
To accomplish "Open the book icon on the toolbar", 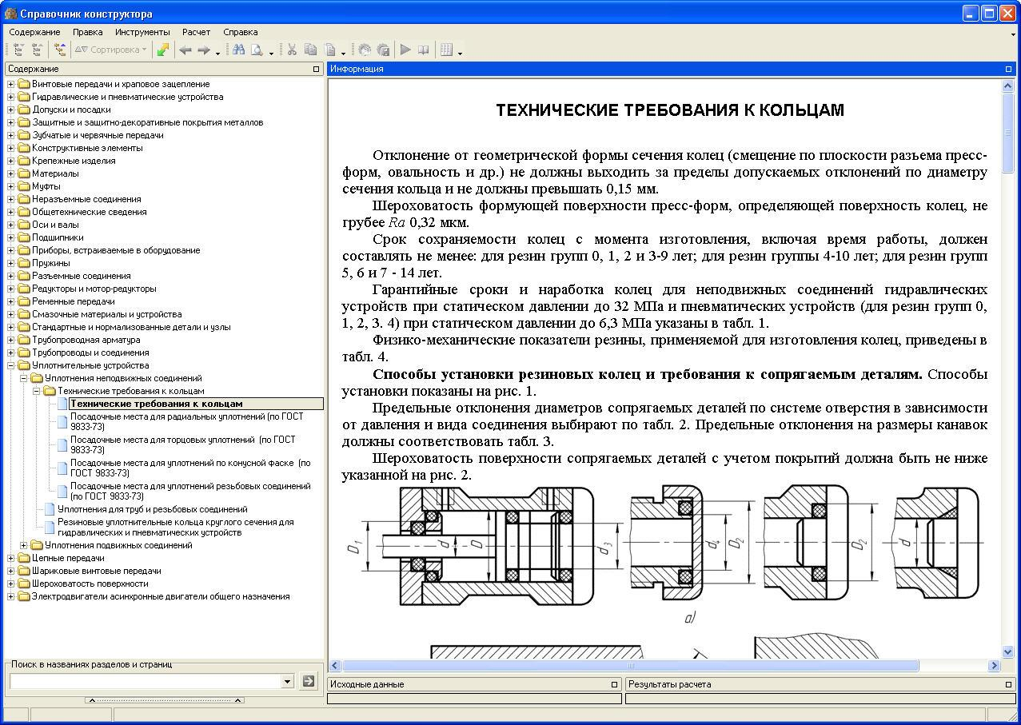I will pyautogui.click(x=424, y=50).
